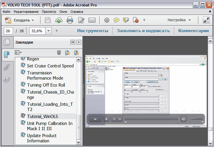The image size is (214, 147).
Task: Add a sticky note comment
Action: tap(116, 20)
